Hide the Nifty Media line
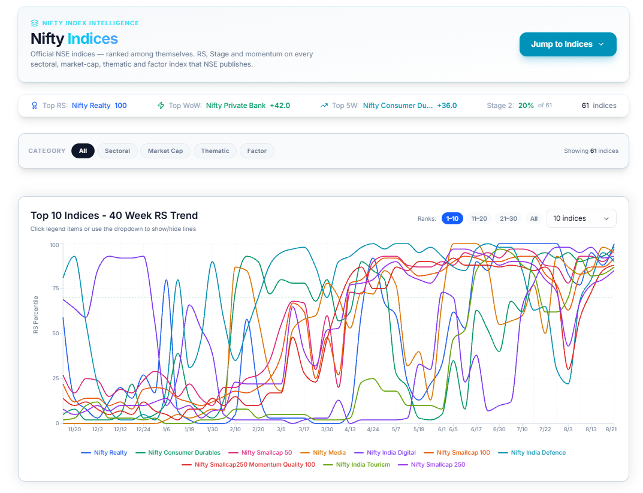Screen dimensions: 643x493 323,452
